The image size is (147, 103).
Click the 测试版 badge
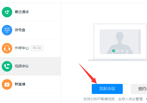37,48
